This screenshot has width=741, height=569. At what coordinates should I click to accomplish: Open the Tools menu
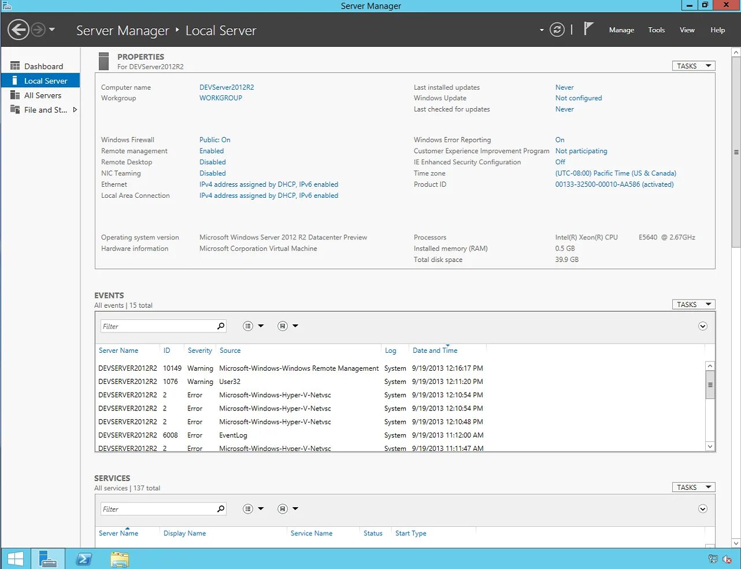pos(656,30)
